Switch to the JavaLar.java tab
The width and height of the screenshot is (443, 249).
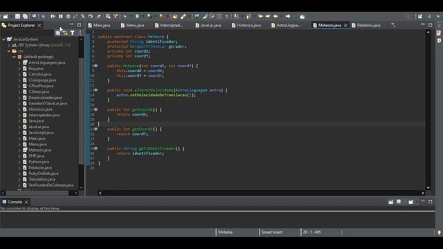[x=208, y=25]
